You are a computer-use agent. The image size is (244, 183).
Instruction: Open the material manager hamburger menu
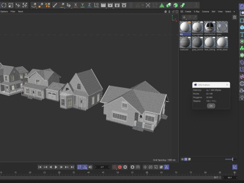[182, 12]
